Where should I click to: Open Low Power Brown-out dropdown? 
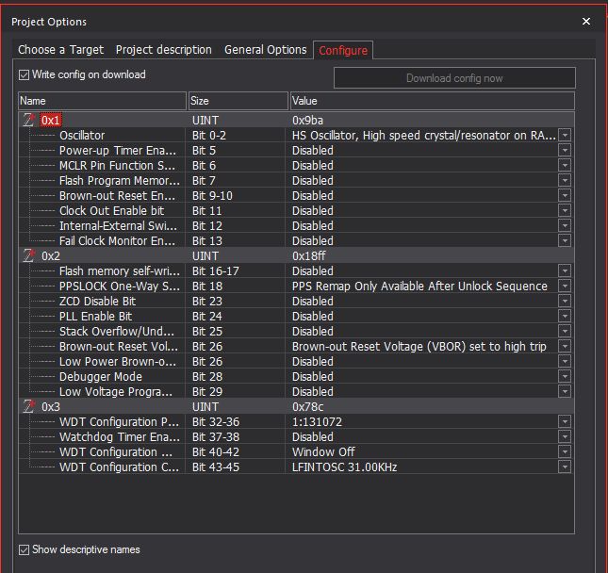(x=565, y=361)
